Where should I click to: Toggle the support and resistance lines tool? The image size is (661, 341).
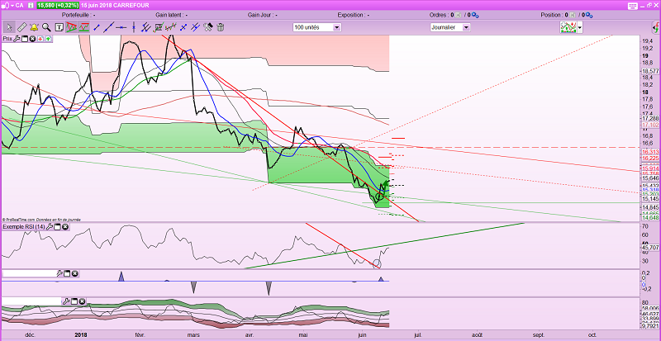84,27
